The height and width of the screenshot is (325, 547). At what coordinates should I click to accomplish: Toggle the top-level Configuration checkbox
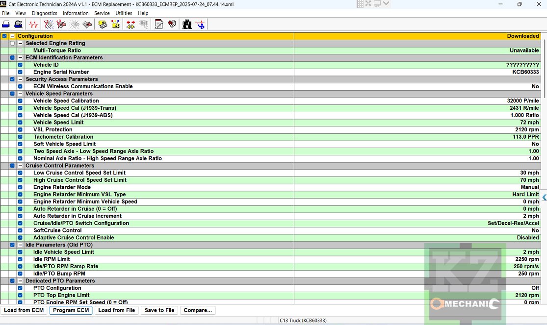pos(4,36)
